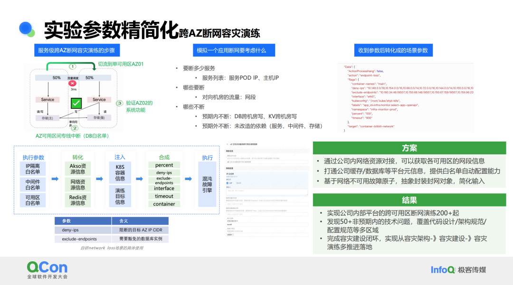Toggle the checked blue checkbox in the embedded form
513x285 pixels.
click(x=228, y=183)
